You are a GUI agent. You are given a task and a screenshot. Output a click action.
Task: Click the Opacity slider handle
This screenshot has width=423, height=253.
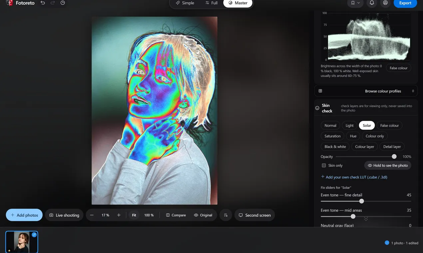coord(394,156)
